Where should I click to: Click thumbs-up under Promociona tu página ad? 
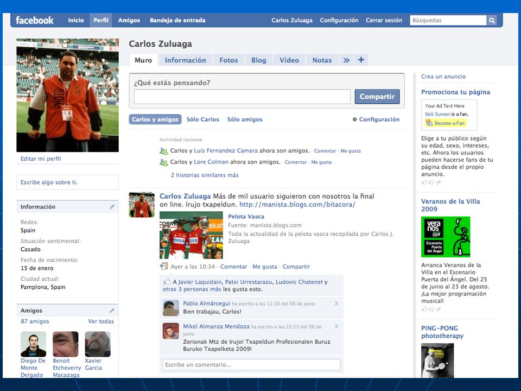(x=424, y=182)
